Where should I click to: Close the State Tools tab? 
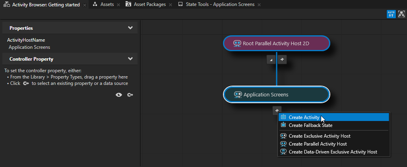(x=259, y=5)
